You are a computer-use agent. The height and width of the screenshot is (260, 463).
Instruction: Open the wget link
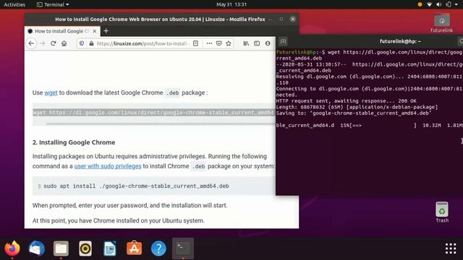point(51,92)
